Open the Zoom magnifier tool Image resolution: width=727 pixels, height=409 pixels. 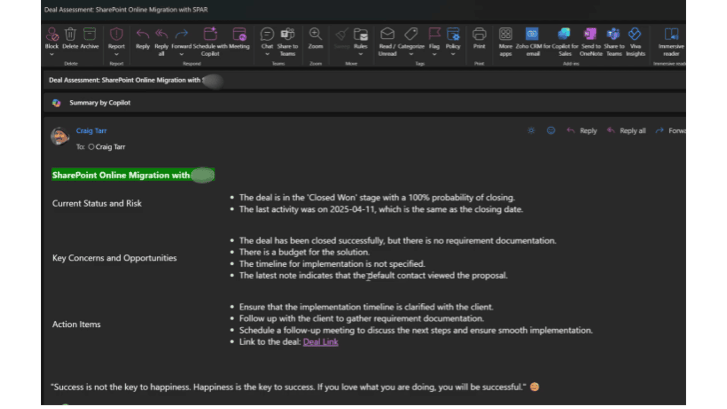315,35
